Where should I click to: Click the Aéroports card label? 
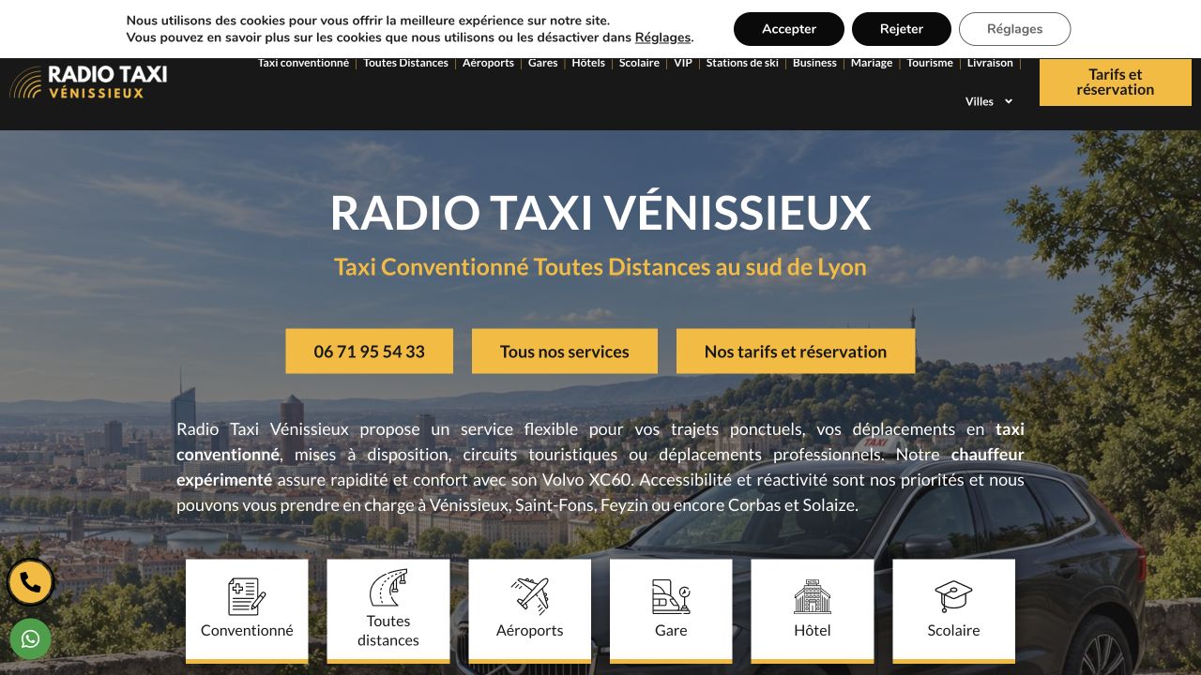tap(530, 631)
